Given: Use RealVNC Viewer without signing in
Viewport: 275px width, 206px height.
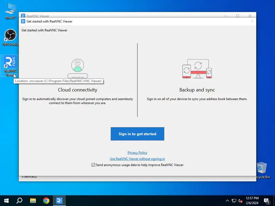Looking at the screenshot, I should coord(137,159).
